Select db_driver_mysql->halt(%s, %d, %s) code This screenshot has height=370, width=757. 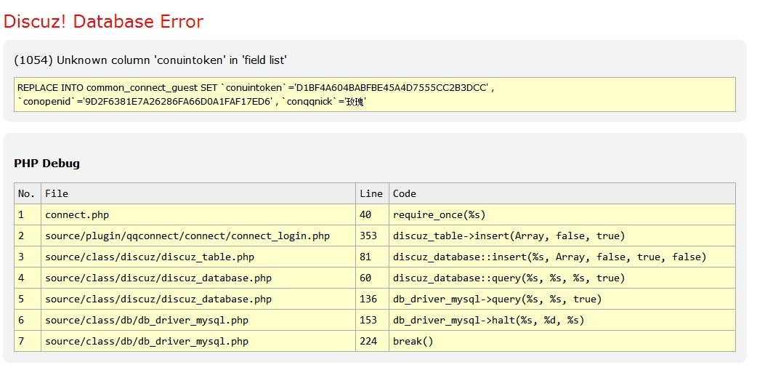(489, 321)
